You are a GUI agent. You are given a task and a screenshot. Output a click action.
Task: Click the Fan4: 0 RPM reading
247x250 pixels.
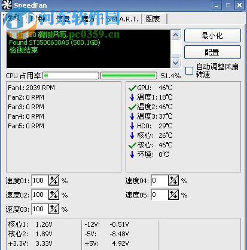[x=26, y=116]
